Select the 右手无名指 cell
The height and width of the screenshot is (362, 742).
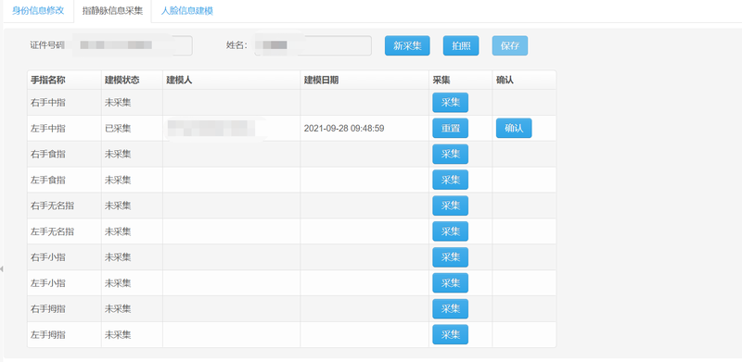[64, 206]
